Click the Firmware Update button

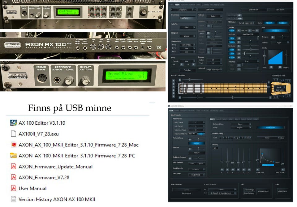(263, 192)
